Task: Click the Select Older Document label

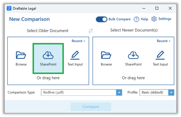Action: pyautogui.click(x=48, y=31)
